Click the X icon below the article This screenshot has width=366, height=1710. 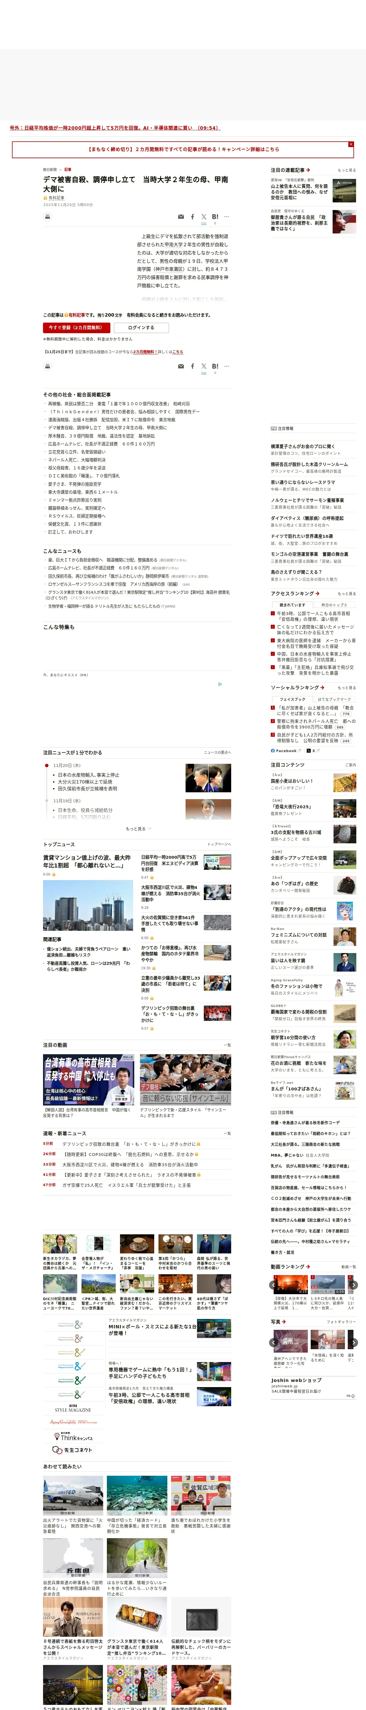(x=204, y=367)
